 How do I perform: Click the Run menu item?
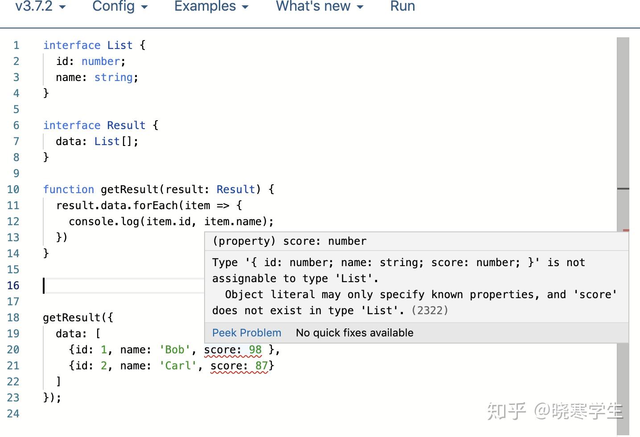(402, 6)
